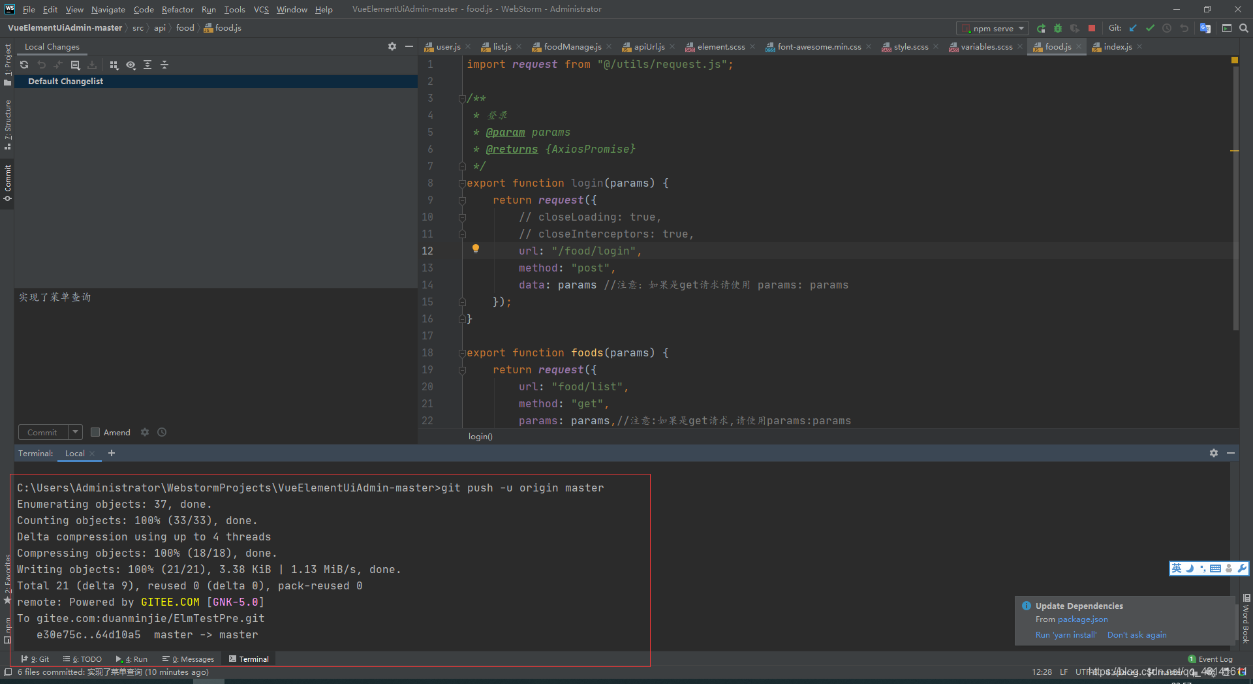Collapse the foods function fold at line 18
Image resolution: width=1253 pixels, height=684 pixels.
click(x=462, y=353)
